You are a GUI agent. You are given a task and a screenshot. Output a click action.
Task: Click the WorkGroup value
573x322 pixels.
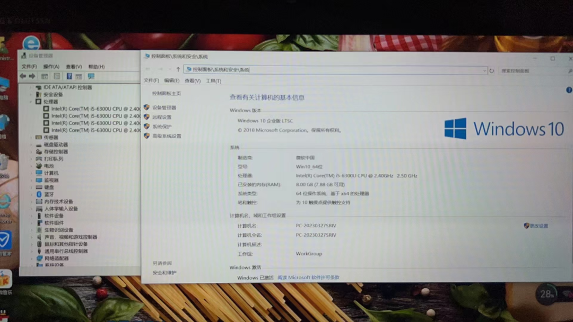point(309,254)
